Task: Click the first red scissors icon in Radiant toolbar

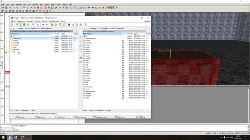Action: click(89, 8)
